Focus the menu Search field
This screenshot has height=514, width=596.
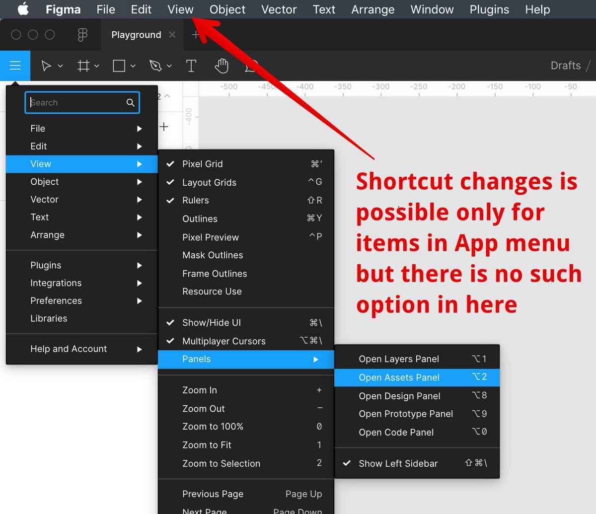click(82, 102)
